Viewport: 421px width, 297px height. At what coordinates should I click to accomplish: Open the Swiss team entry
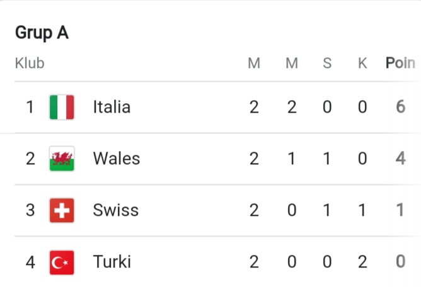click(116, 210)
